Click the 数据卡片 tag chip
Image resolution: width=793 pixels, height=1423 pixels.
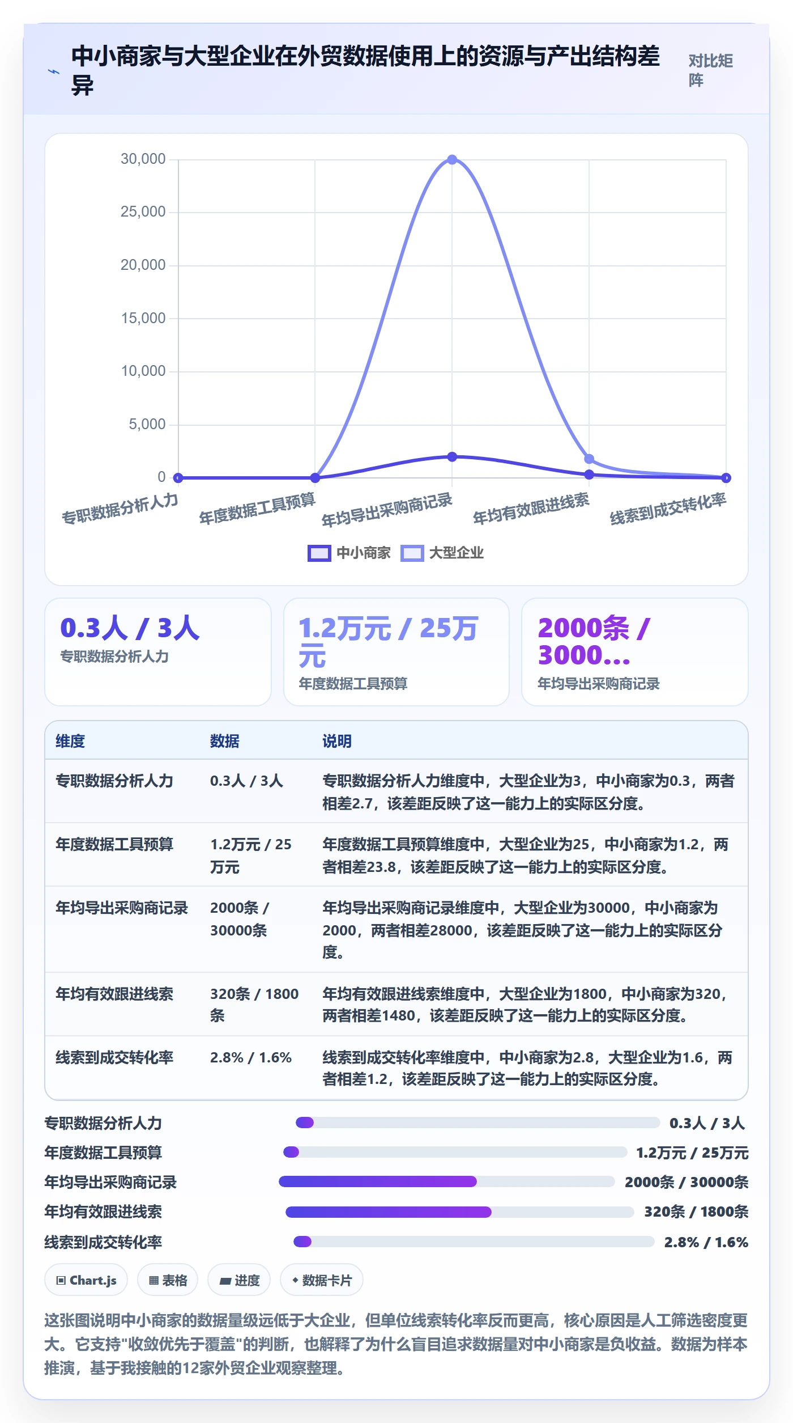pos(322,1280)
